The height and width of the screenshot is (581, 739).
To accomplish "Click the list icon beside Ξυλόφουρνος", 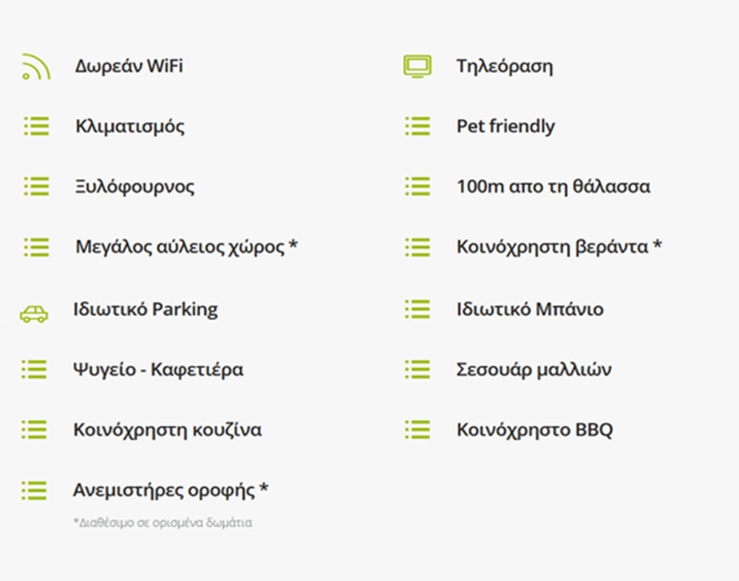I will (35, 186).
